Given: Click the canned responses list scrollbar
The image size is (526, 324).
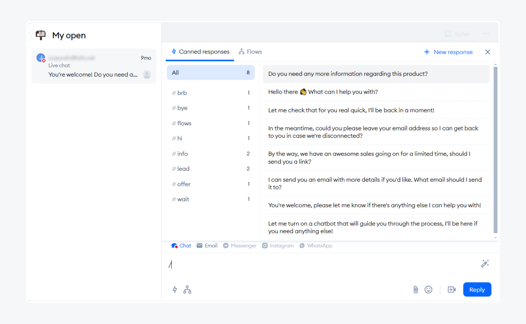Looking at the screenshot, I should pyautogui.click(x=495, y=149).
